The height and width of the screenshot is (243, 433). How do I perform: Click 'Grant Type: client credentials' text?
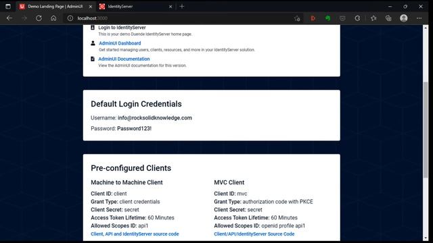pos(125,202)
